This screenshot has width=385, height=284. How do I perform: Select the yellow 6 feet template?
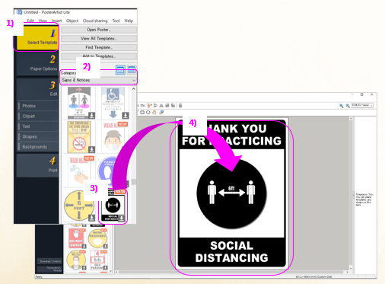pyautogui.click(x=79, y=206)
